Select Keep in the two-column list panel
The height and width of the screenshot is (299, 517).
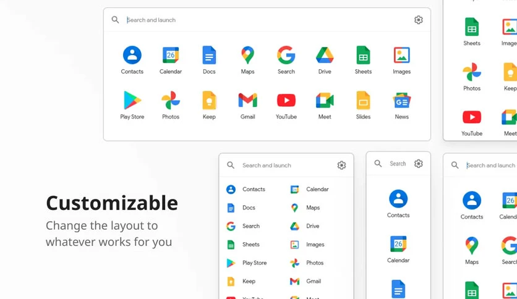point(241,282)
